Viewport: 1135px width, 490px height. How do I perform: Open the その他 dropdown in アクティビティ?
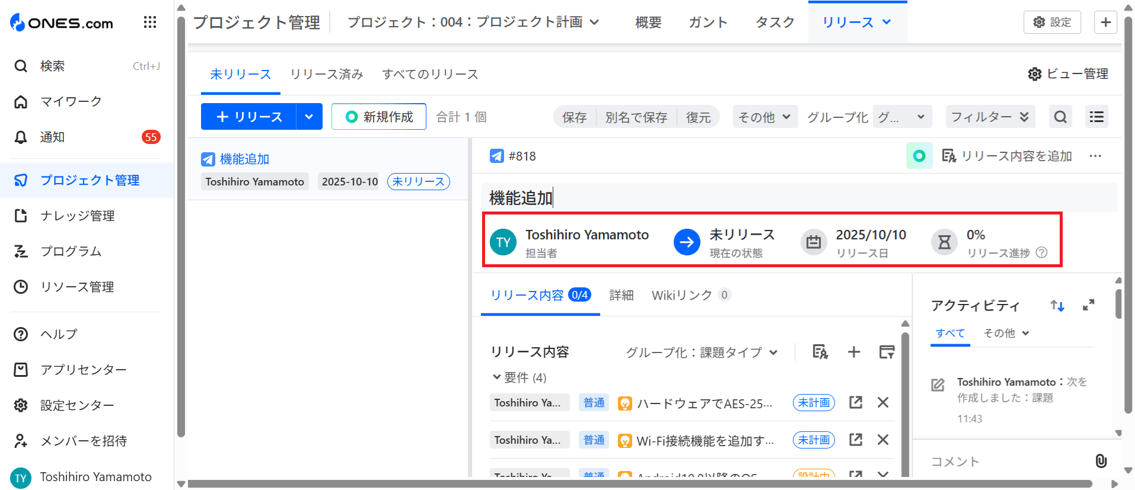click(x=1006, y=333)
